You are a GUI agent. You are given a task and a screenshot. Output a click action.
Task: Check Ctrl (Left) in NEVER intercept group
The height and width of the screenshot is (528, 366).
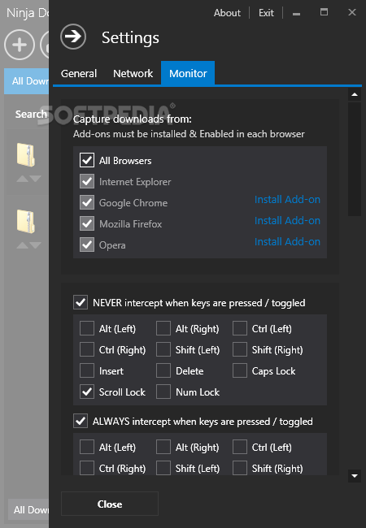240,328
